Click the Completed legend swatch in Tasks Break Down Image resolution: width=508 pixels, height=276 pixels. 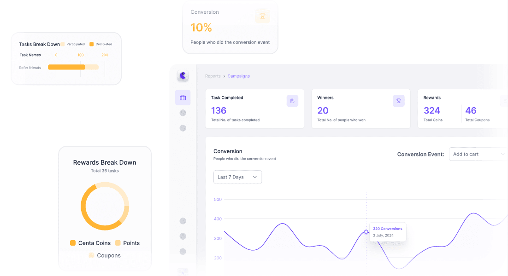tap(92, 44)
